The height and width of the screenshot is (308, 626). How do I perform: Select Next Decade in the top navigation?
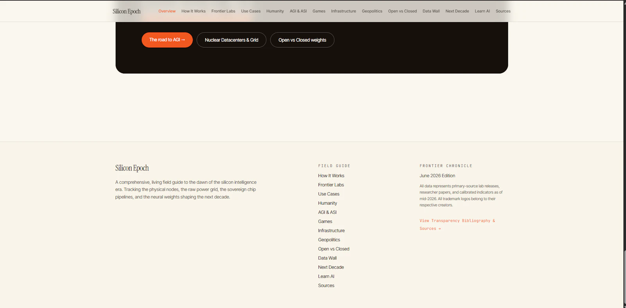(457, 11)
